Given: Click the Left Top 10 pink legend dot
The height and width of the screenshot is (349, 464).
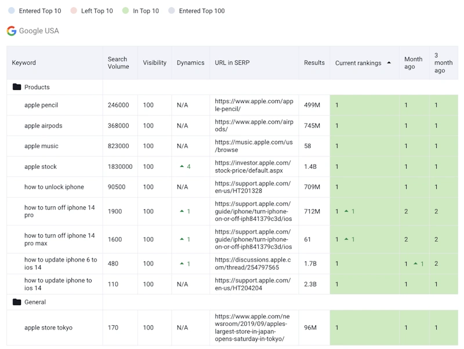Looking at the screenshot, I should [x=74, y=10].
